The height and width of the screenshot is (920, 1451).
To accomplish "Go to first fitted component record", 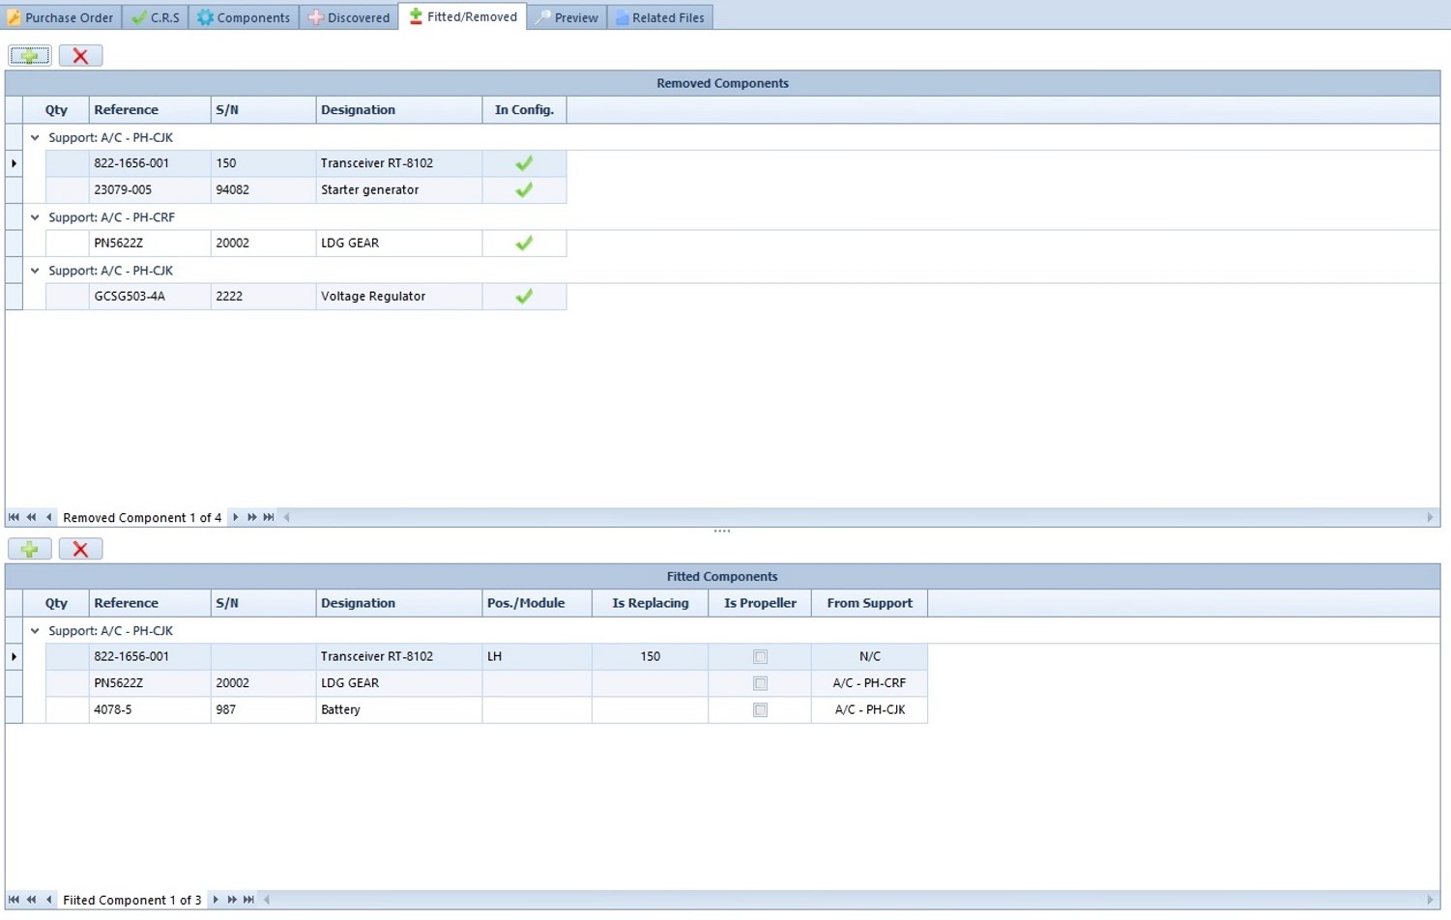I will (x=14, y=900).
